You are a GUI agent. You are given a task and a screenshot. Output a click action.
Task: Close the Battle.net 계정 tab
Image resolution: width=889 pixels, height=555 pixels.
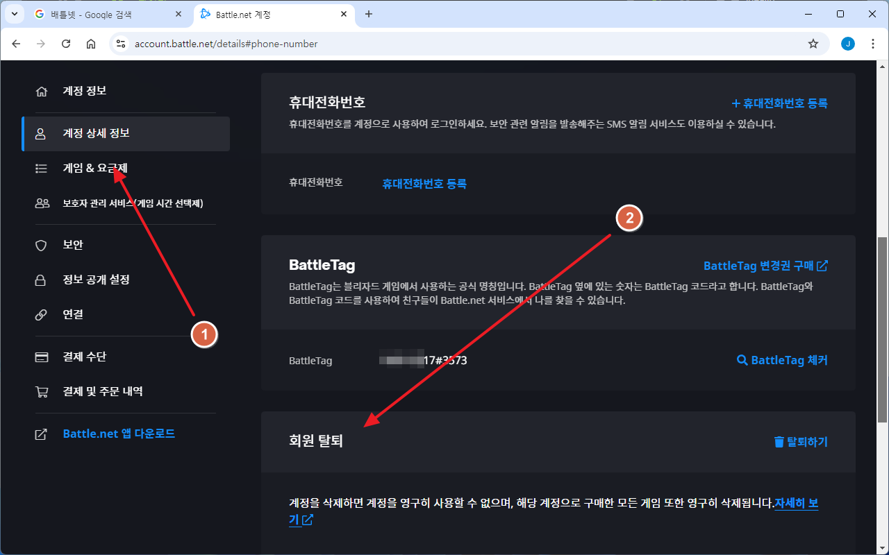click(x=343, y=14)
